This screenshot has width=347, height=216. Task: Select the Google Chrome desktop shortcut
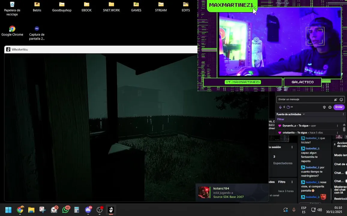tap(12, 31)
